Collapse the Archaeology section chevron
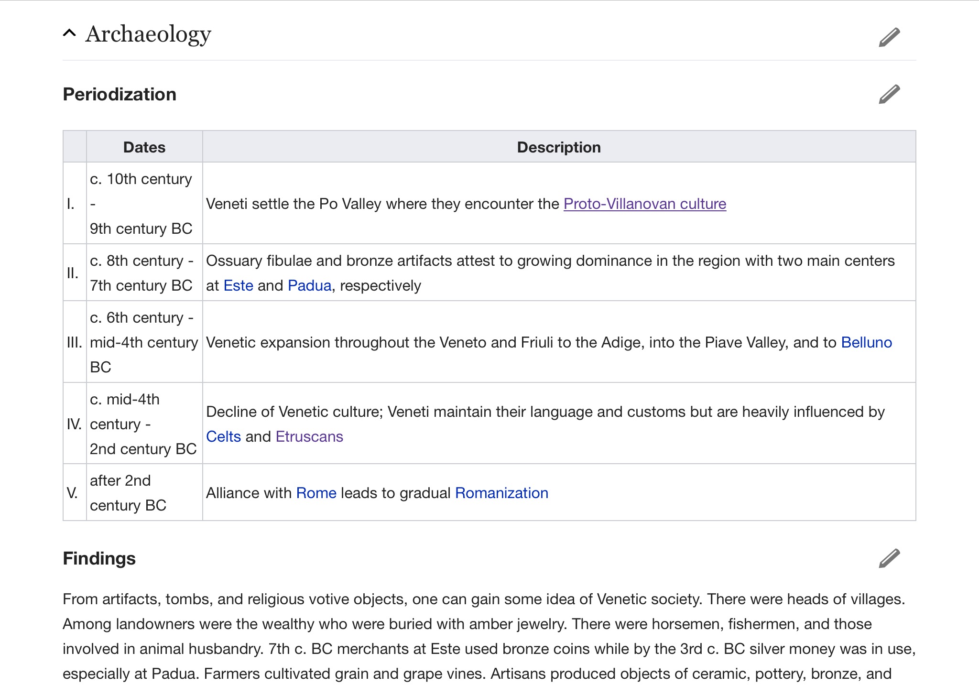This screenshot has width=979, height=685. pyautogui.click(x=69, y=33)
